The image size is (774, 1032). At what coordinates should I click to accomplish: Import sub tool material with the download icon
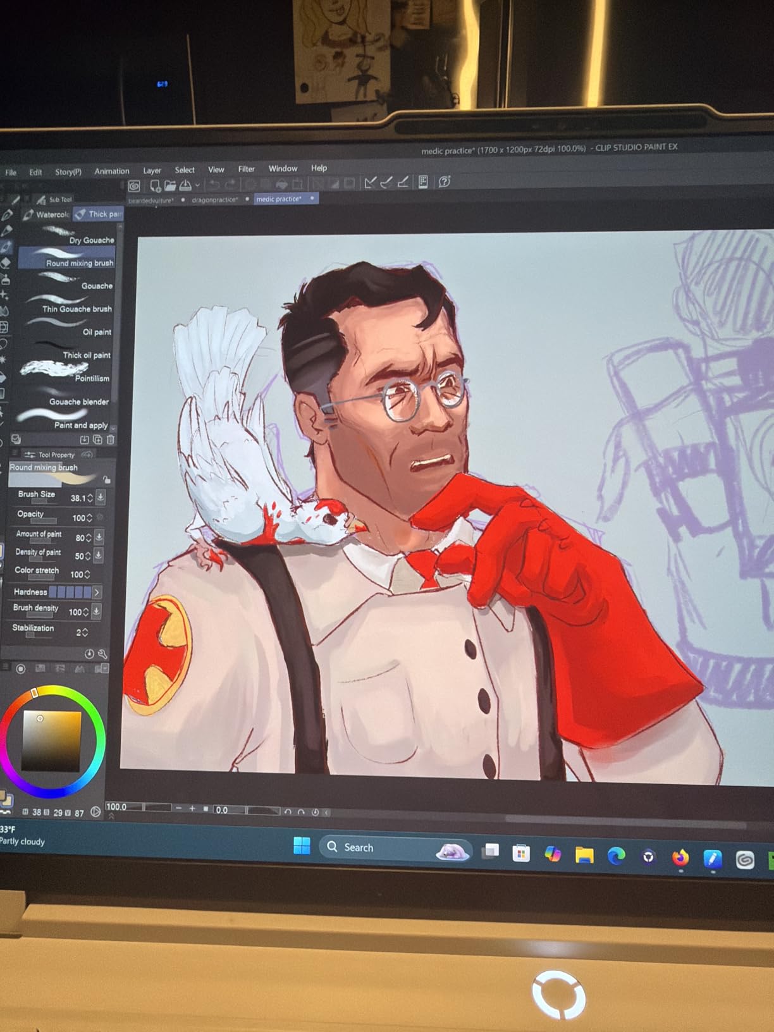[x=84, y=439]
